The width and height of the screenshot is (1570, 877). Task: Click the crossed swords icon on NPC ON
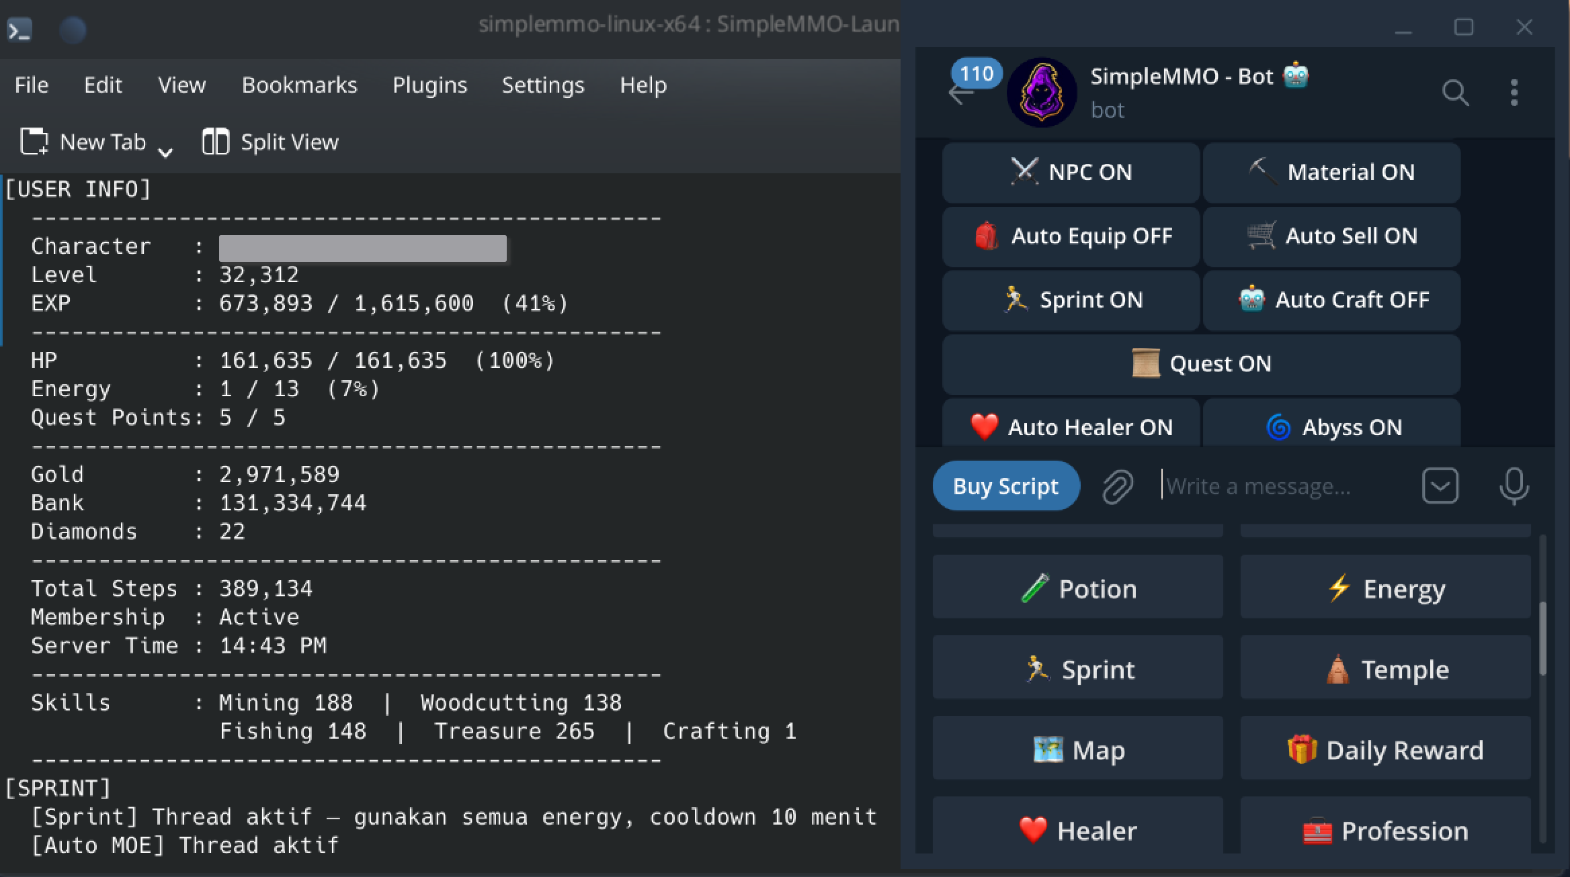(x=1024, y=172)
